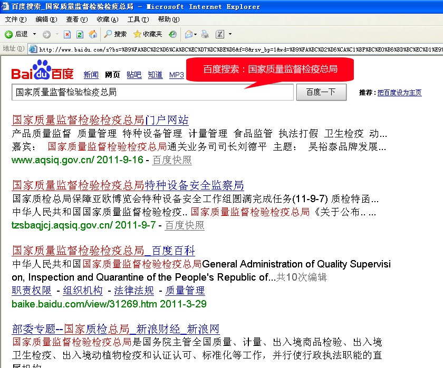Viewport: 443px width, 368px height.
Task: Open the History toolbar icon
Action: (x=172, y=34)
